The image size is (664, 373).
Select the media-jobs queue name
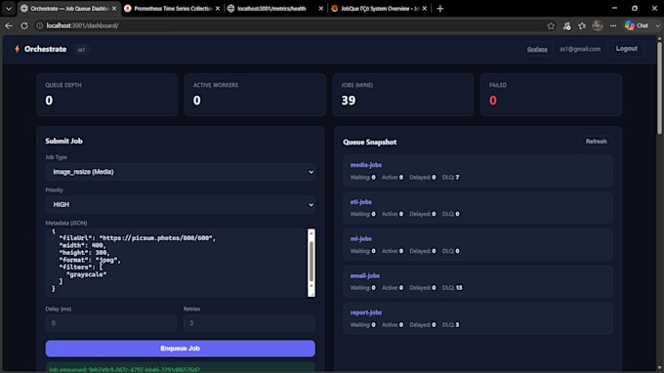tap(366, 165)
